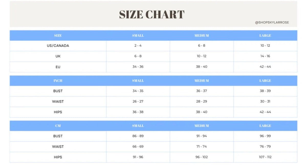307x168 pixels.
Task: Select EU medium value 38 - 40
Action: (x=202, y=67)
